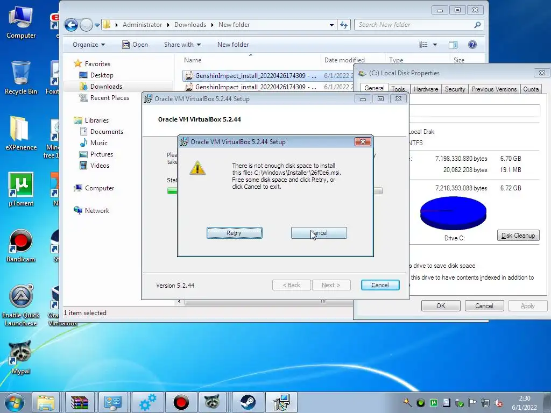The width and height of the screenshot is (551, 413).
Task: Click the muted volume tray icon
Action: [498, 403]
